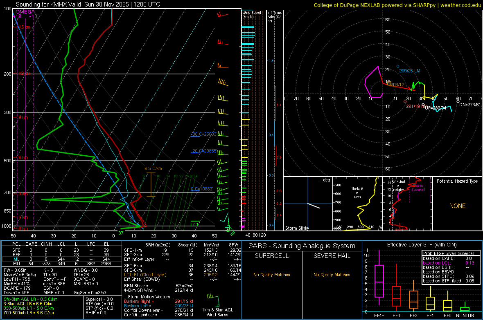Screen dimensions: 483x320
Task: Click 'No Quality Matches' under SEVERE HAIL
Action: point(332,275)
